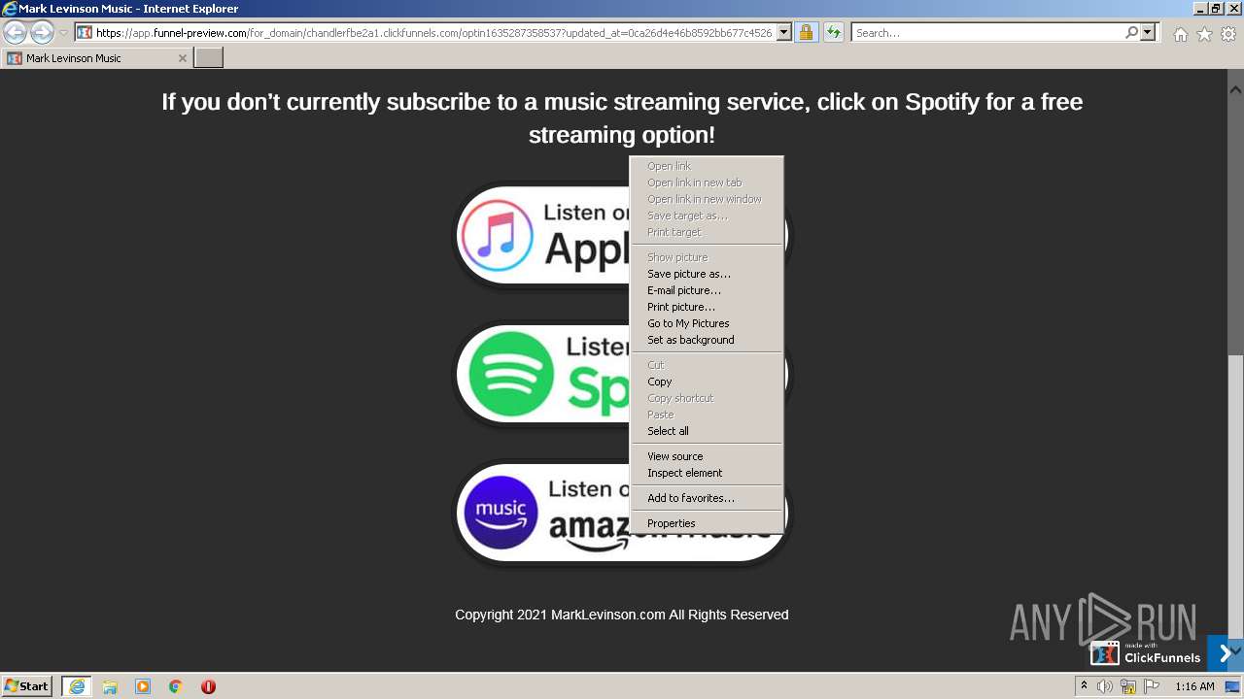Select Set as background
Screen dimensions: 1244x699
707,340
